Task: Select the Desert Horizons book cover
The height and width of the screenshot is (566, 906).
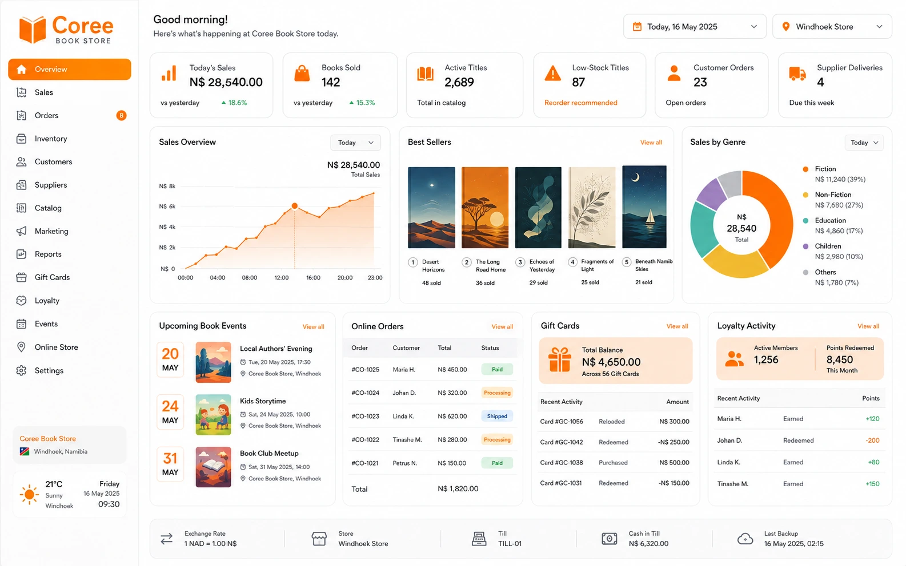Action: coord(431,208)
